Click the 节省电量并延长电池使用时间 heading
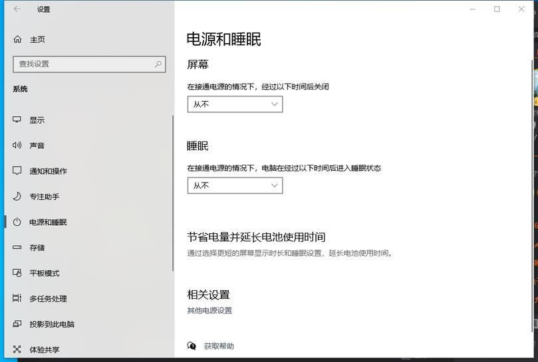This screenshot has width=538, height=362. pos(256,237)
